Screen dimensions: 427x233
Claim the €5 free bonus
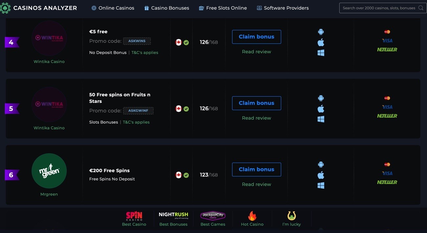[x=257, y=37]
